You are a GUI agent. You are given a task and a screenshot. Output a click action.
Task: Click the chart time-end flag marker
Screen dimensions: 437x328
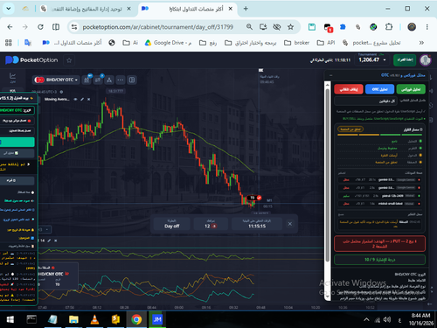tap(260, 70)
